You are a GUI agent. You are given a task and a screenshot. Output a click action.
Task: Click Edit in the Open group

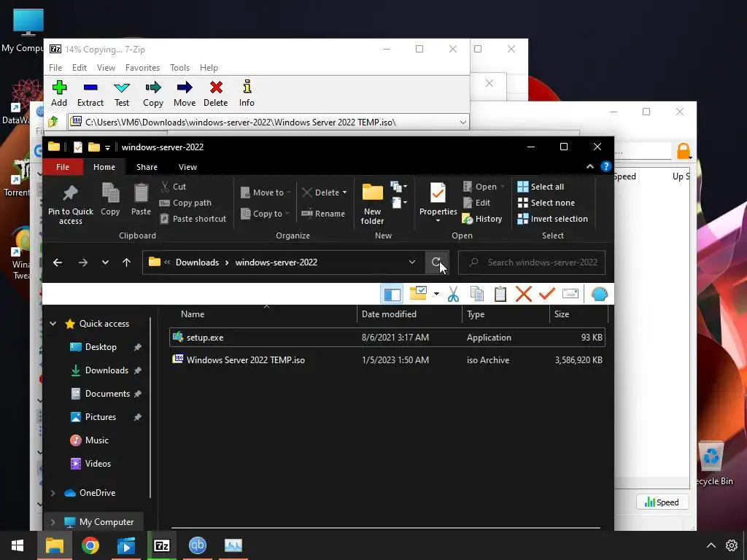(476, 203)
